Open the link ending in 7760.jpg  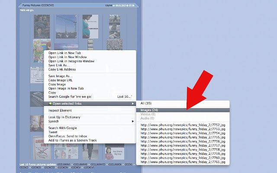point(183,158)
